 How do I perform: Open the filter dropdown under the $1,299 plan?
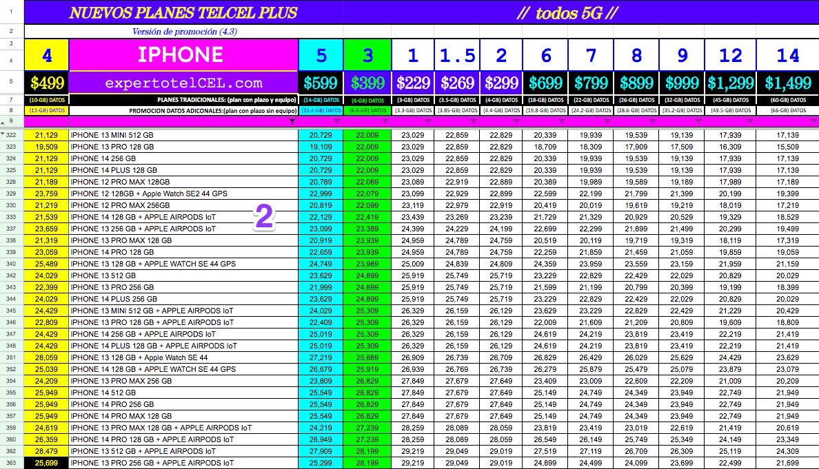[x=749, y=121]
